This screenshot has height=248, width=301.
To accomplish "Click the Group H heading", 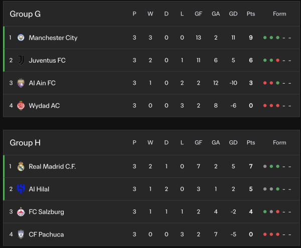I will (25, 143).
